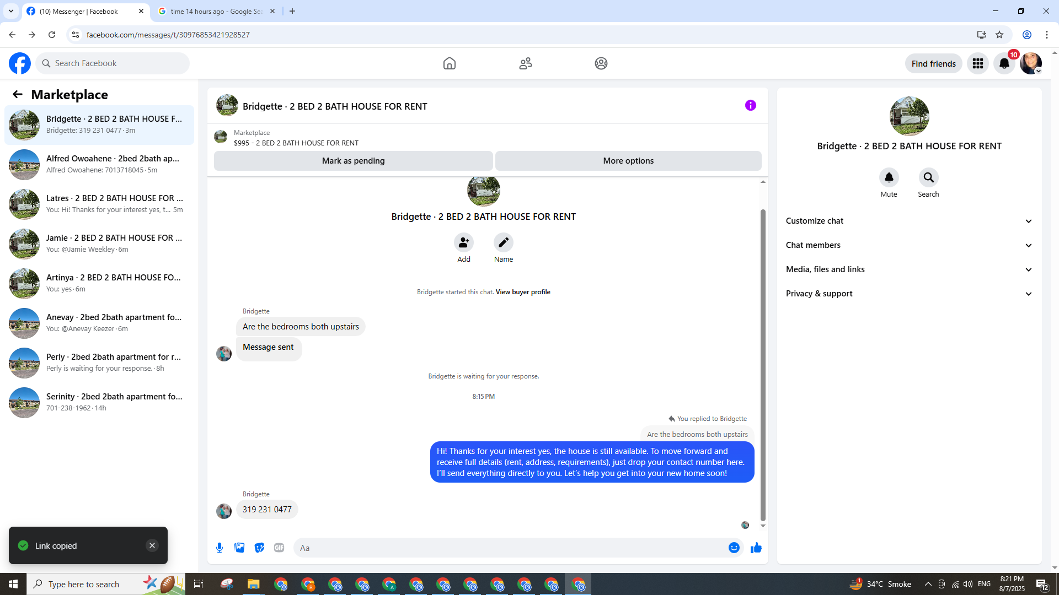Send a thumbs-up like

tap(756, 548)
